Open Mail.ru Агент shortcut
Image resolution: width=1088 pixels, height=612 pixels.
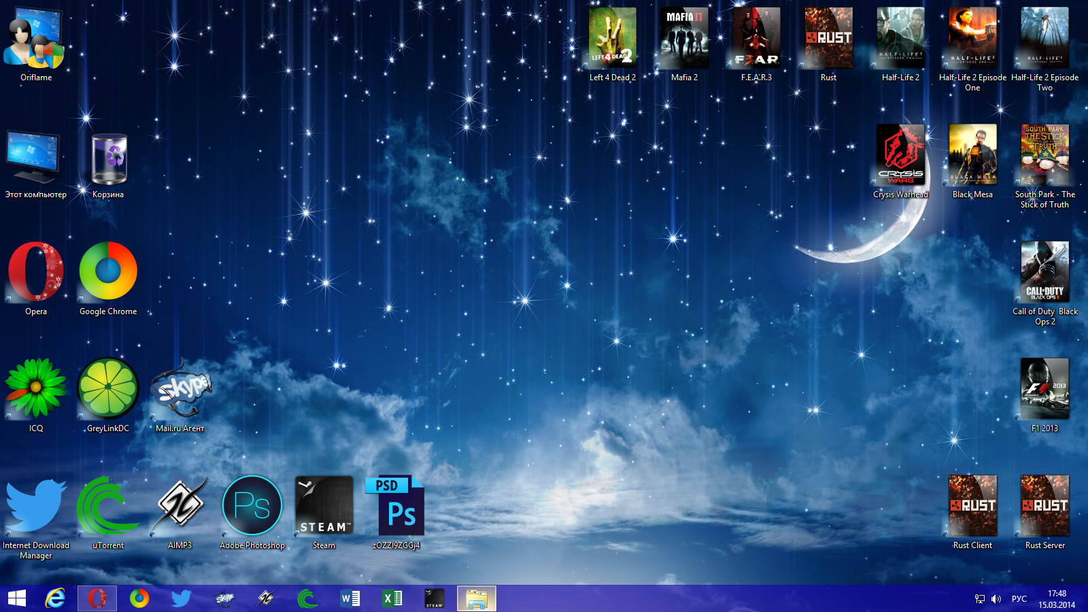(x=180, y=396)
